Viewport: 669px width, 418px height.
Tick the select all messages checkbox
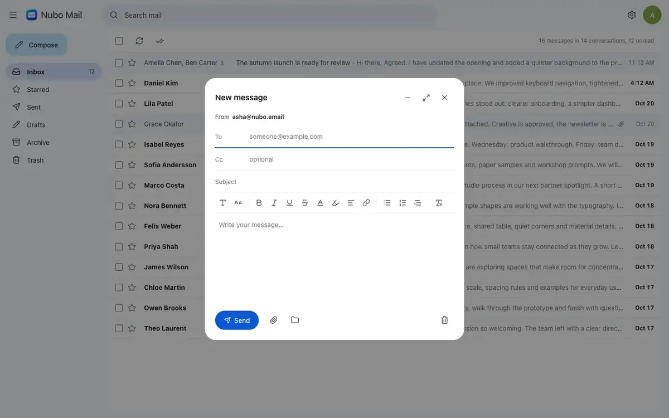(x=119, y=41)
